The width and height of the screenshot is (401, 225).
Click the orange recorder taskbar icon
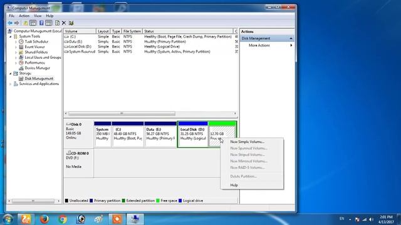117,219
